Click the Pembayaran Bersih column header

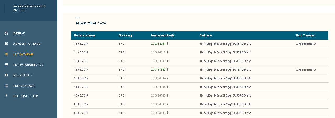pyautogui.click(x=162, y=35)
